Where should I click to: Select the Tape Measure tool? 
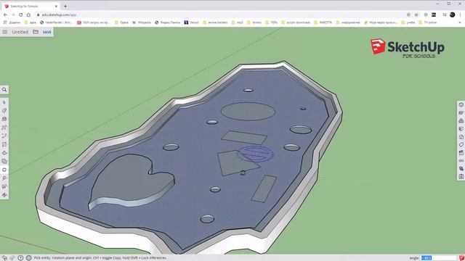click(x=4, y=178)
